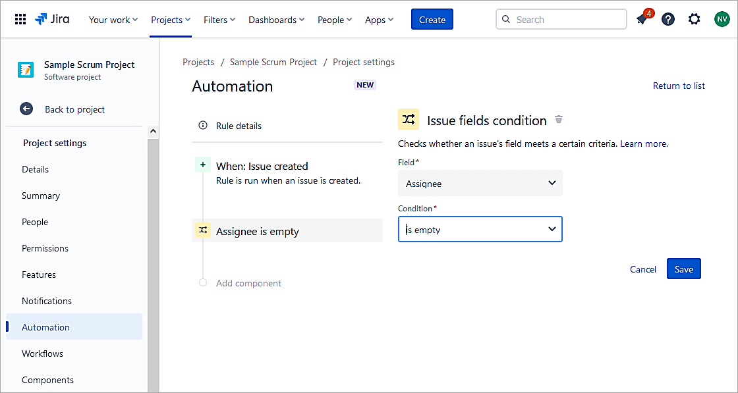This screenshot has height=393, width=738.
Task: Click the NV user avatar
Action: (722, 20)
